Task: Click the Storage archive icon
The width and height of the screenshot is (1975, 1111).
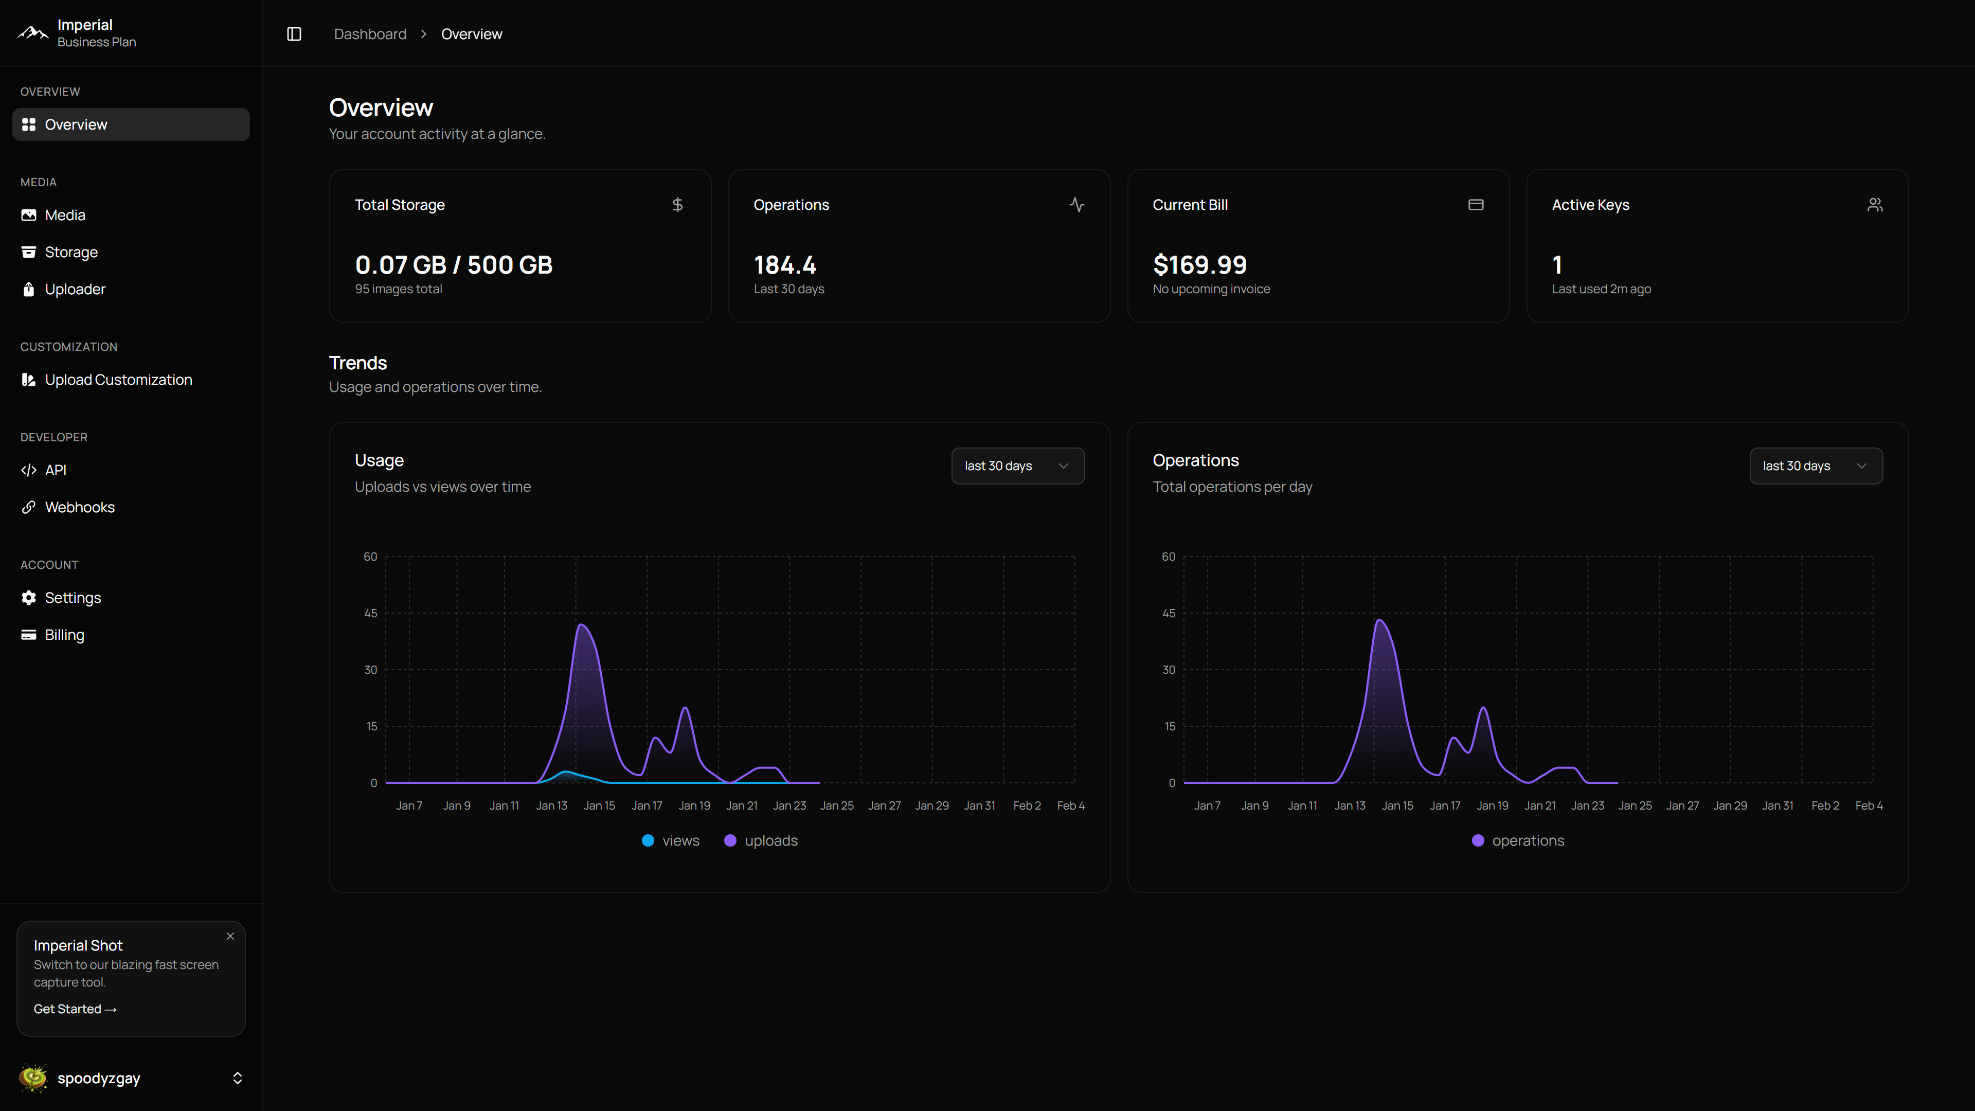Action: pos(28,252)
